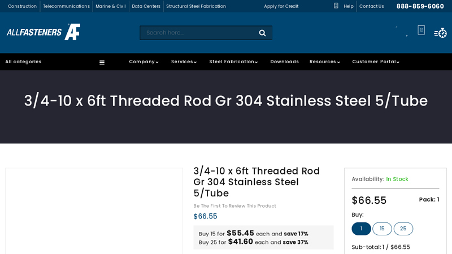Open the Steel Fabrication dropdown
The height and width of the screenshot is (254, 452).
[233, 62]
